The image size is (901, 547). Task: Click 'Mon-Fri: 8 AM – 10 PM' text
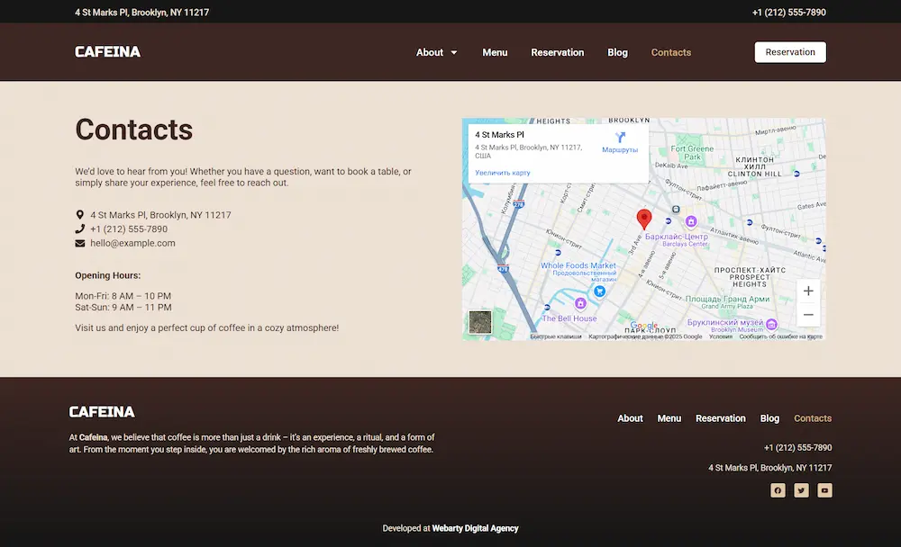[123, 296]
